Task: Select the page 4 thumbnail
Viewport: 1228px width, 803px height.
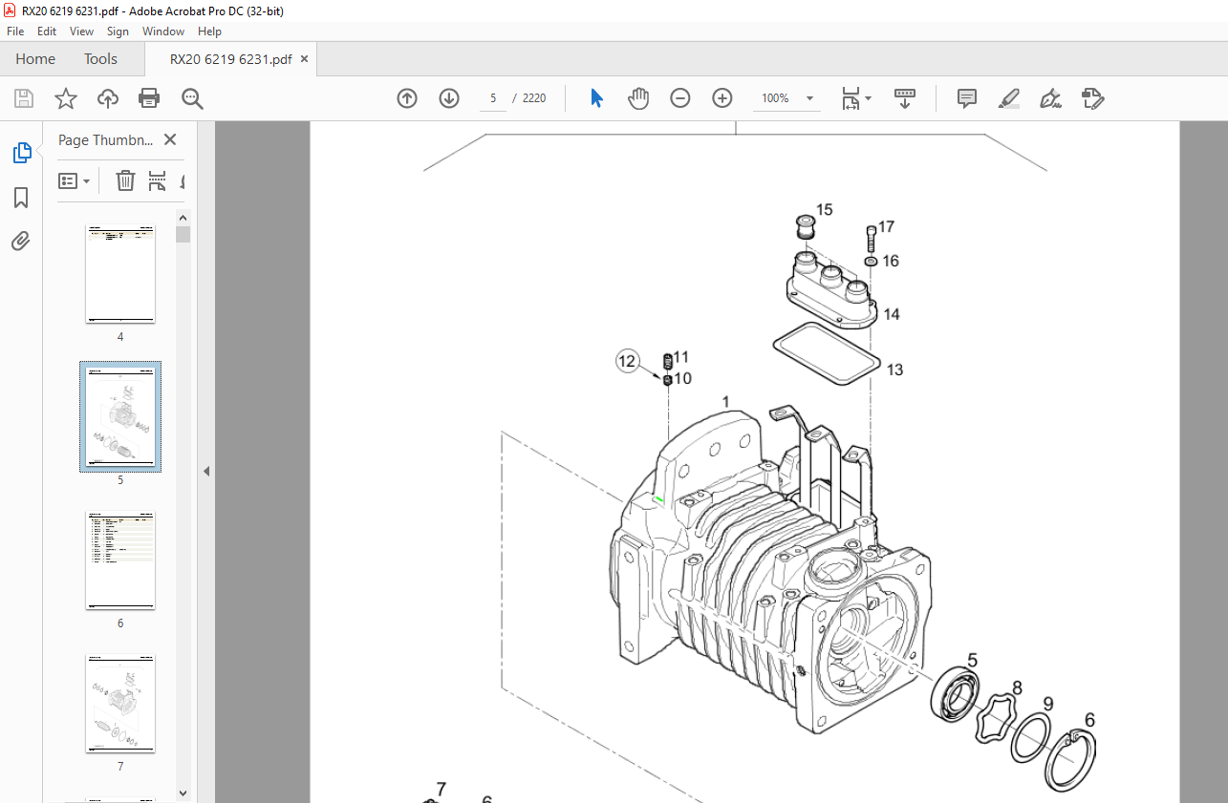Action: tap(120, 275)
